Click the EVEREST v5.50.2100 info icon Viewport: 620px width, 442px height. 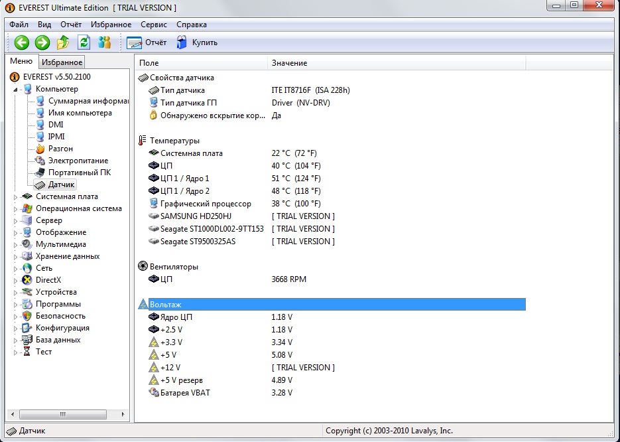tap(15, 77)
